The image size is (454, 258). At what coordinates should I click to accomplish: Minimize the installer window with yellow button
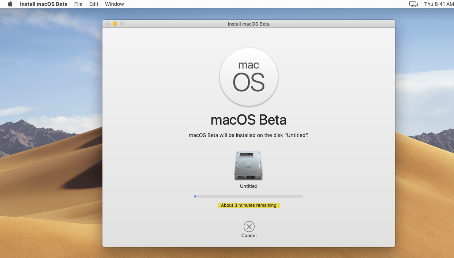(x=115, y=24)
